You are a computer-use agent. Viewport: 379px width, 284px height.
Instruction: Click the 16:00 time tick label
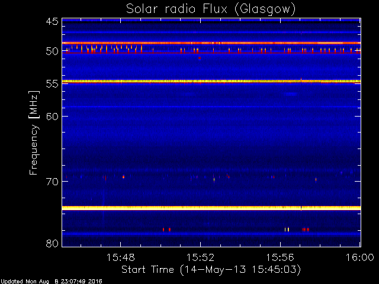pyautogui.click(x=360, y=257)
